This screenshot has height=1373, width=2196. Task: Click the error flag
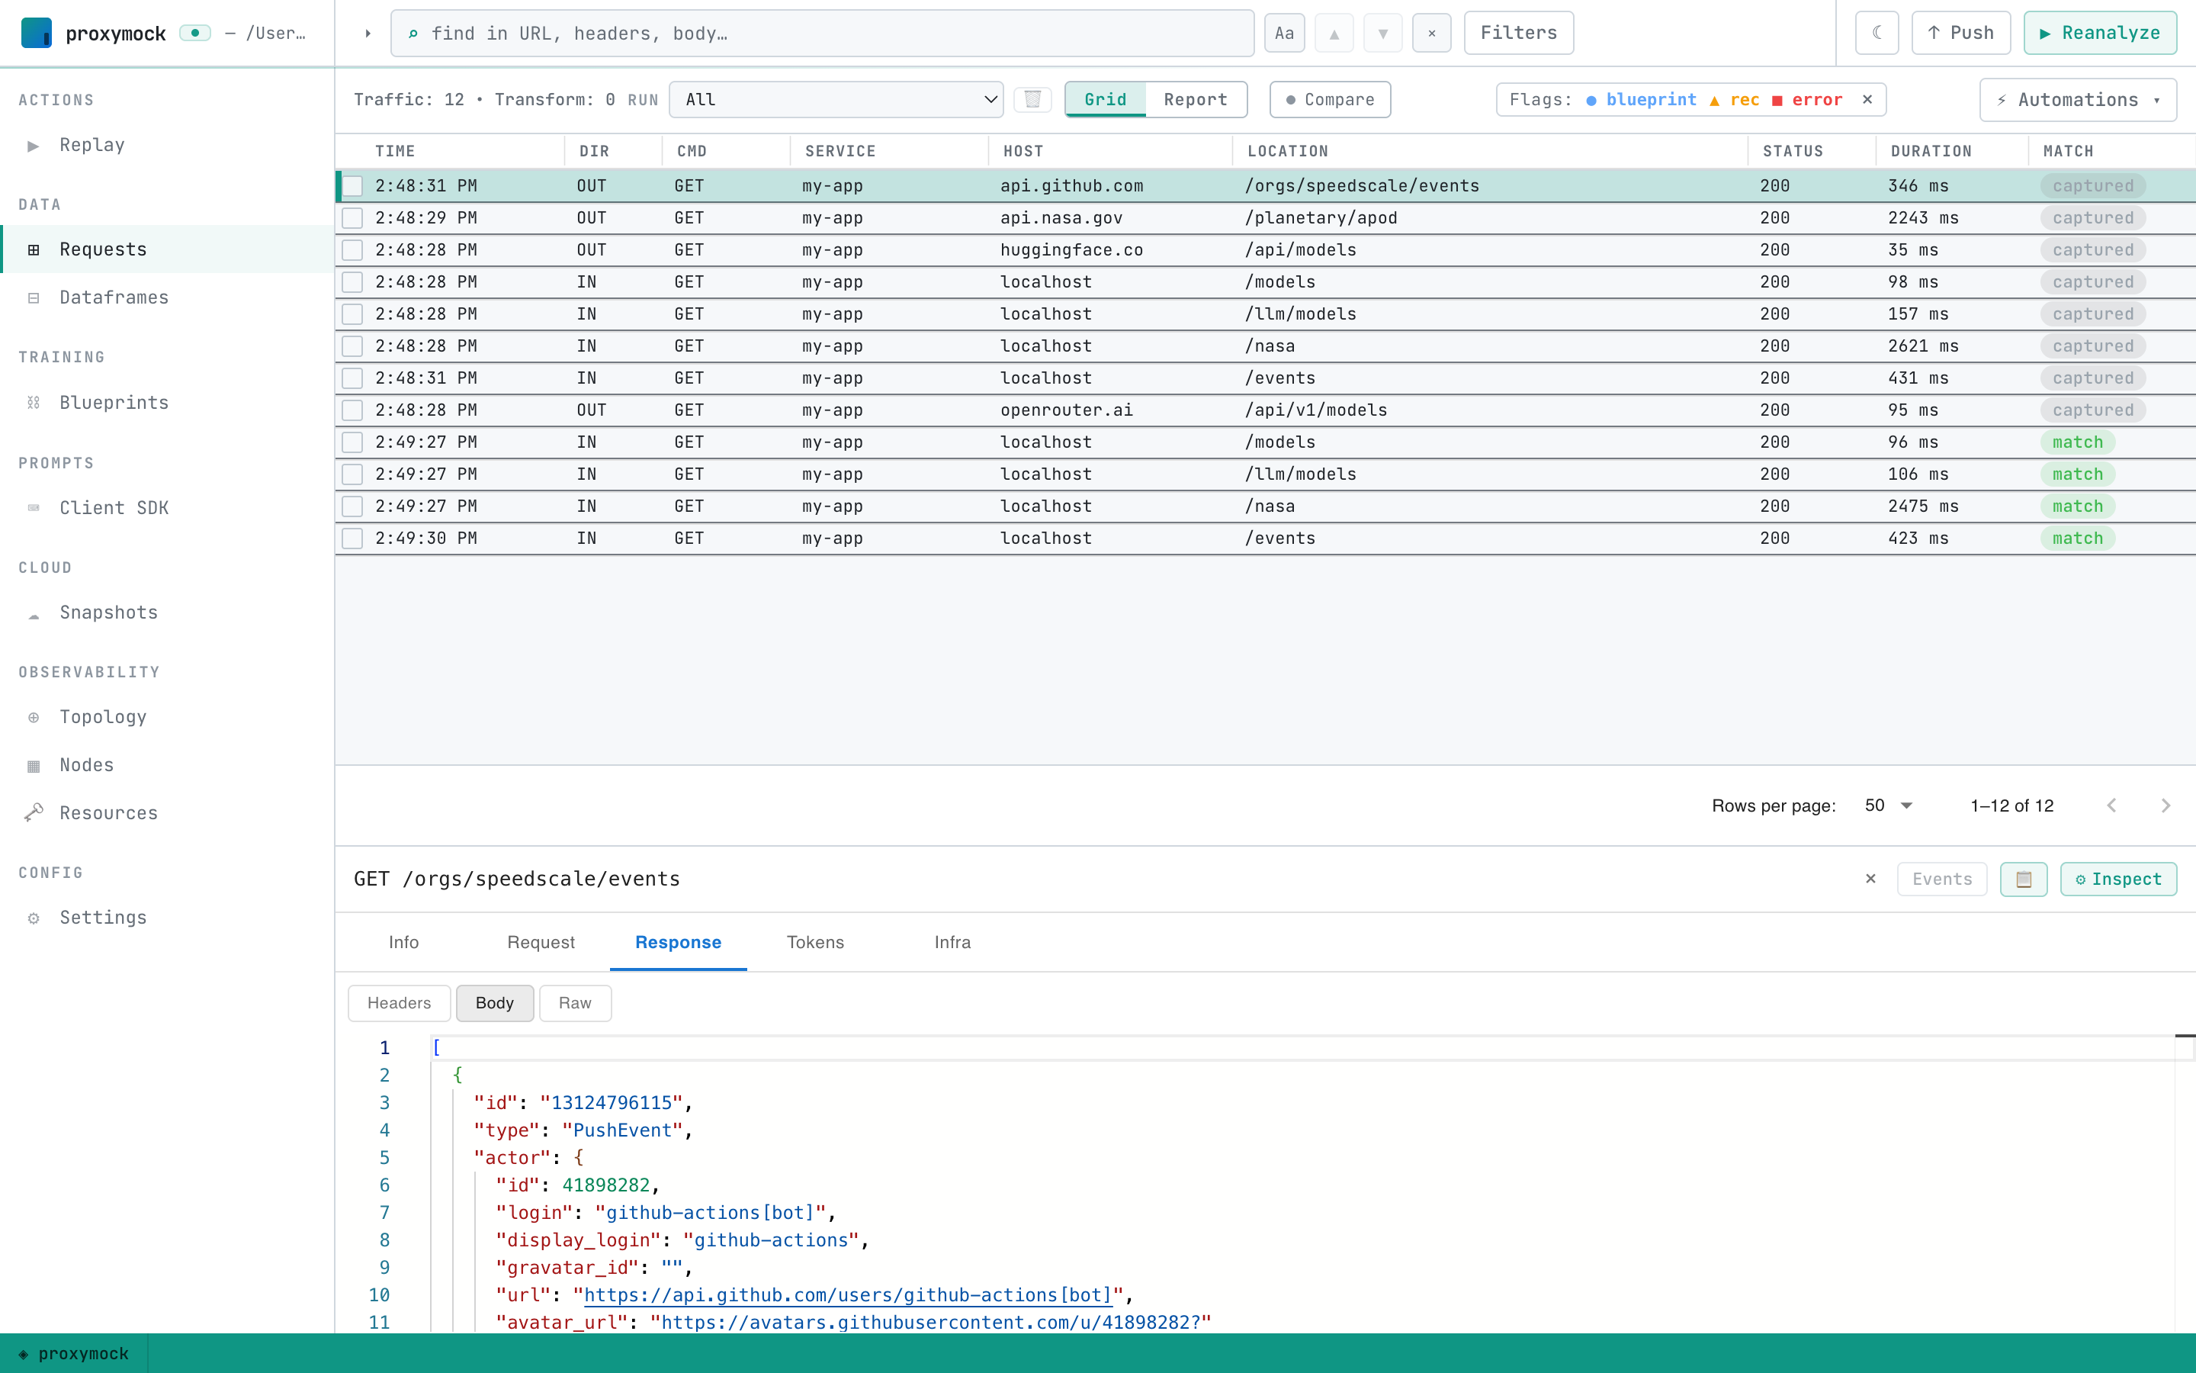[1806, 99]
